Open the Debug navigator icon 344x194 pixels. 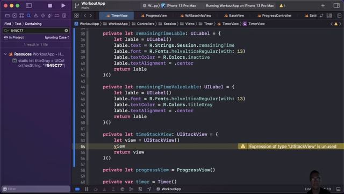[50, 16]
